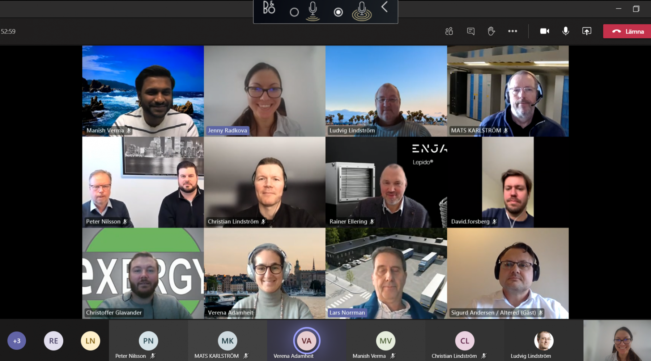Select Verena Adamheit's VA avatar tile

click(307, 341)
